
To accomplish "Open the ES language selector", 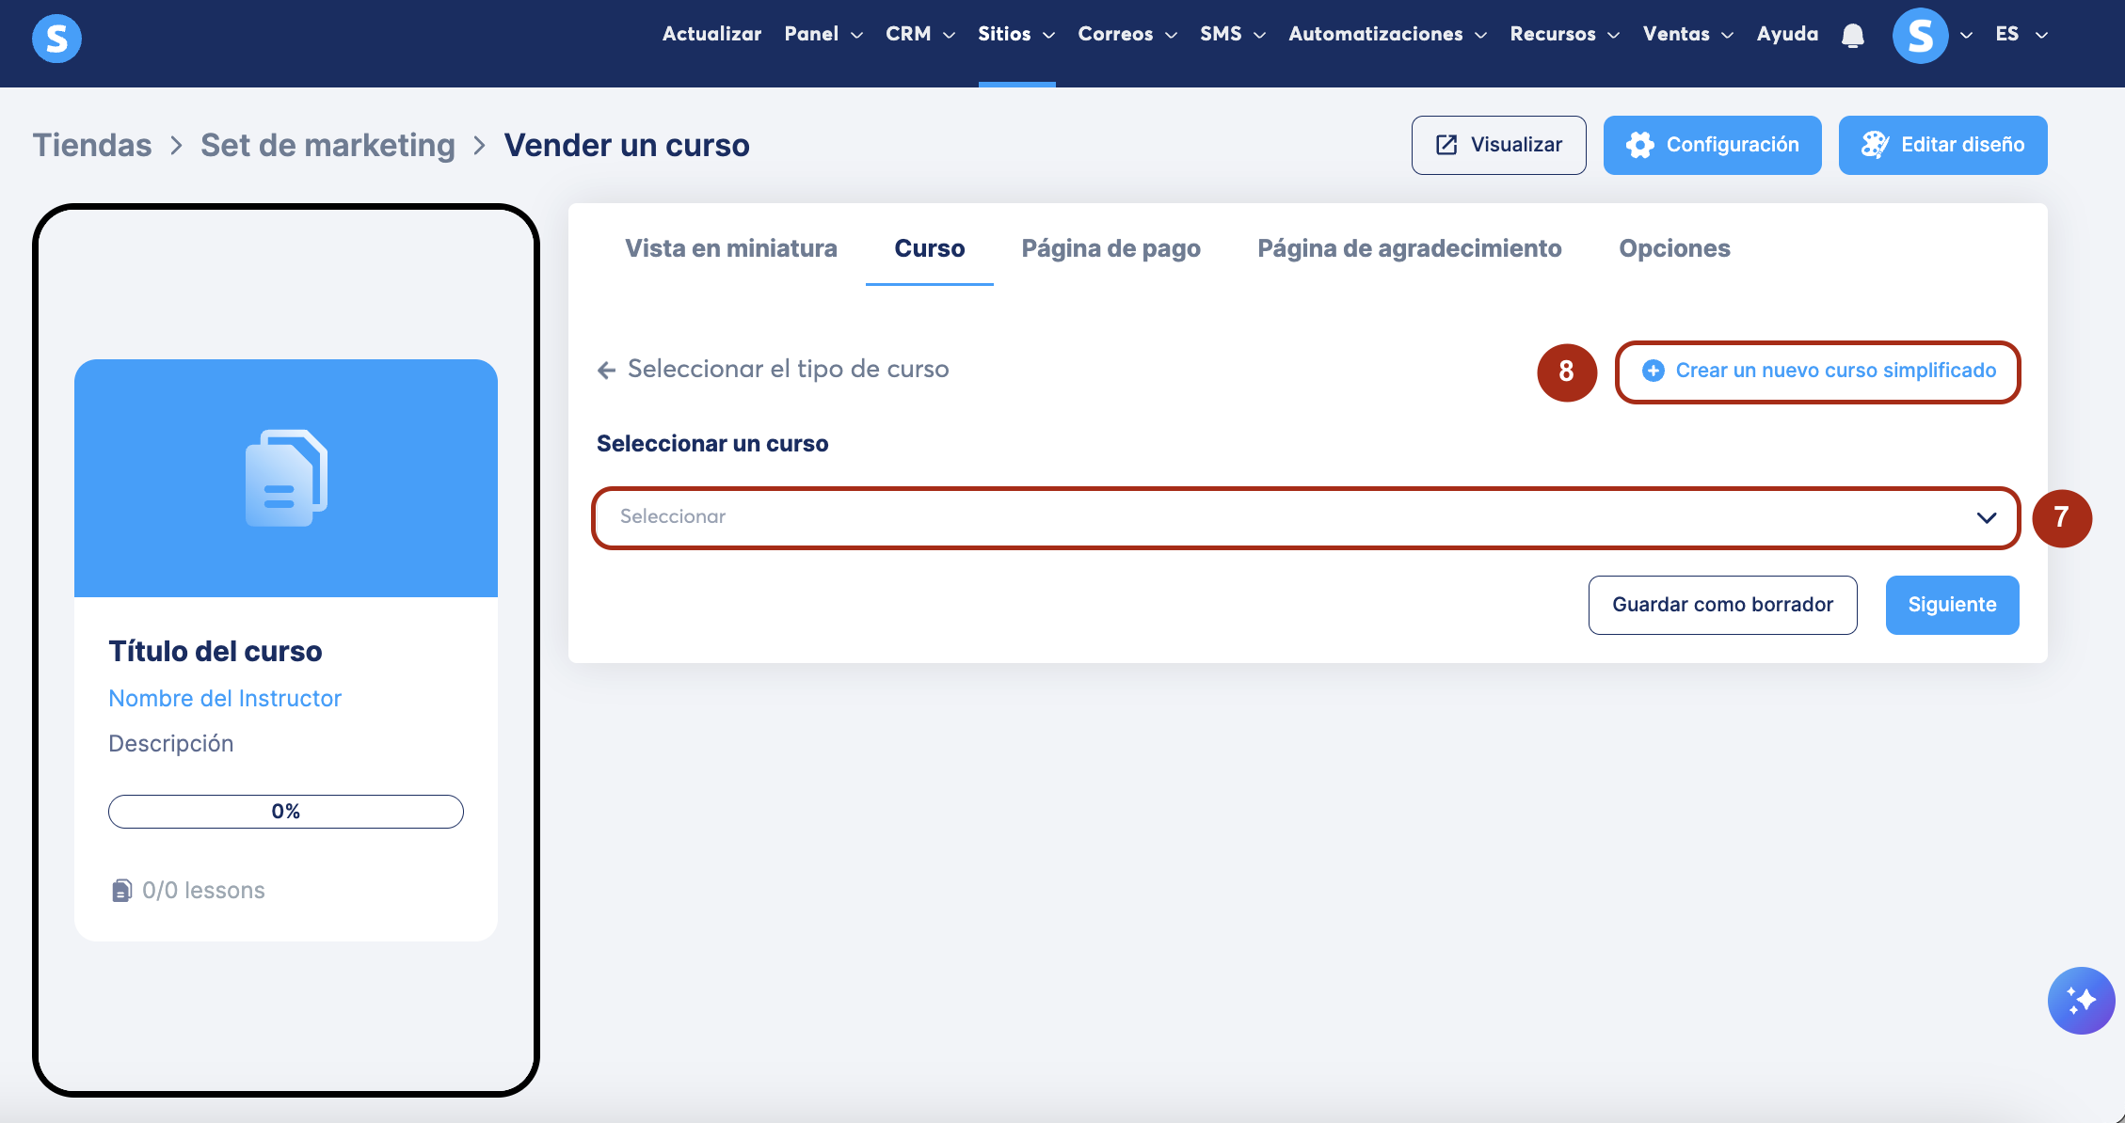I will 2020,34.
